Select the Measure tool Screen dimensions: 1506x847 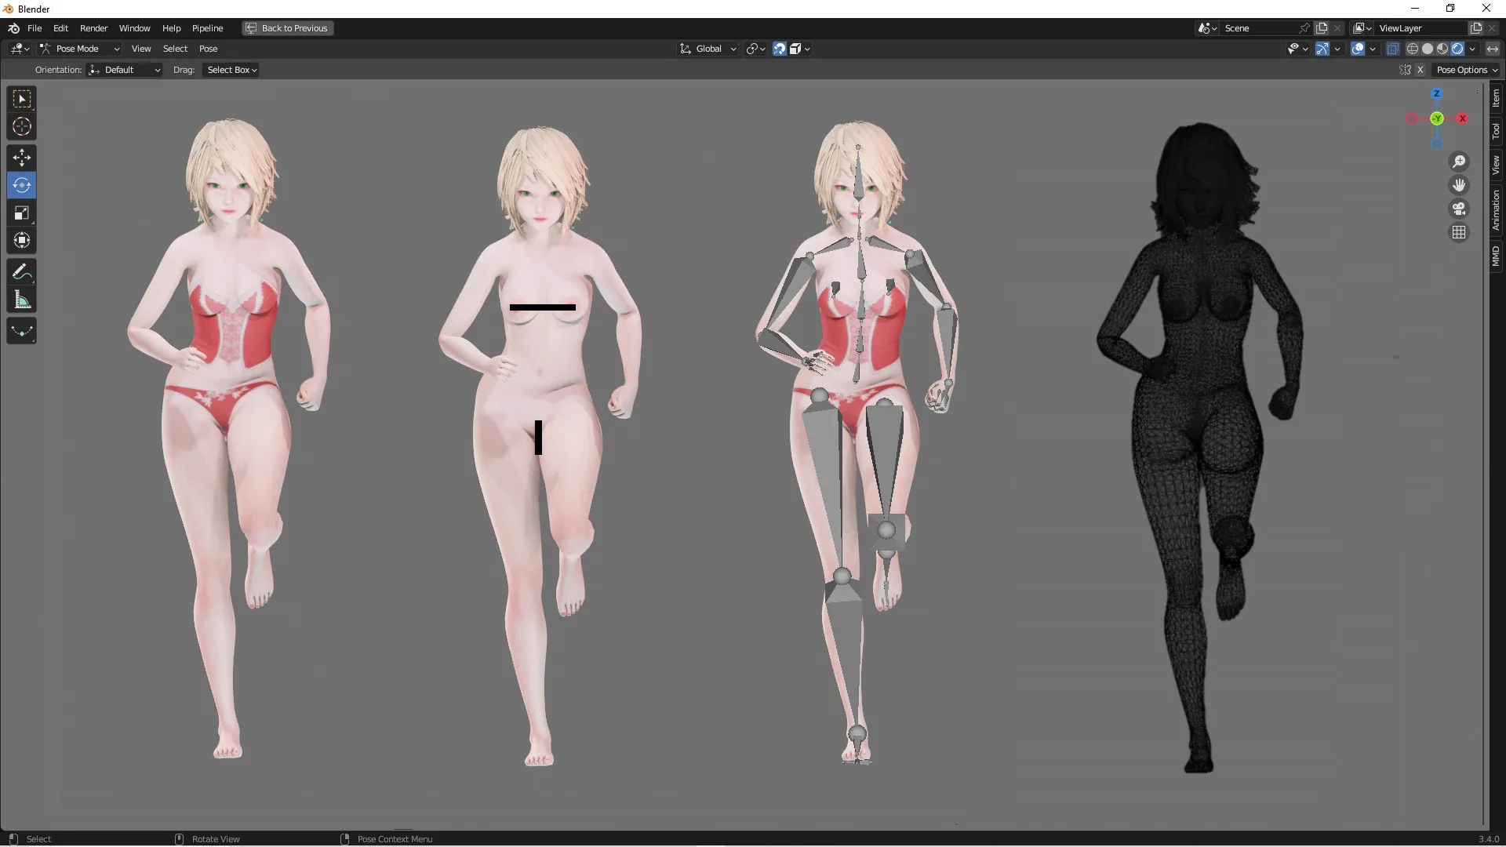(x=21, y=299)
